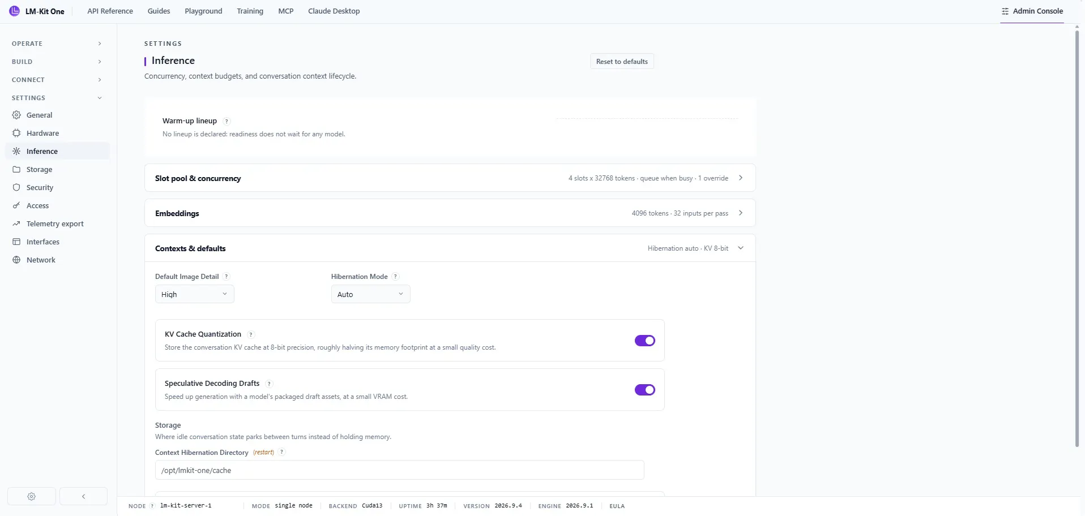Click the LM-Kit One logo icon
Image resolution: width=1085 pixels, height=516 pixels.
point(15,11)
